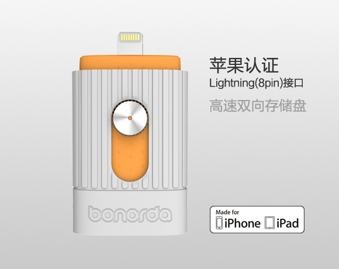
Task: Click the 'iPhone' word in the badge
Action: [x=243, y=223]
